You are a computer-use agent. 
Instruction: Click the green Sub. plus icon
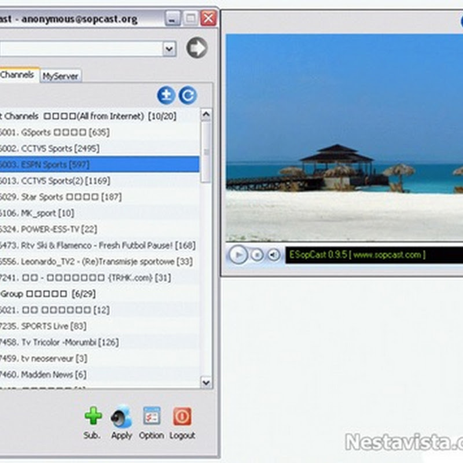tap(93, 416)
